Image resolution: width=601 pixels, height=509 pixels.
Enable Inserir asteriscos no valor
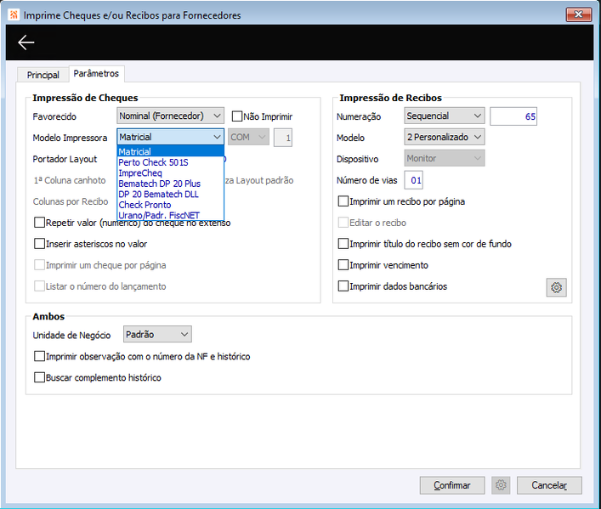[39, 244]
